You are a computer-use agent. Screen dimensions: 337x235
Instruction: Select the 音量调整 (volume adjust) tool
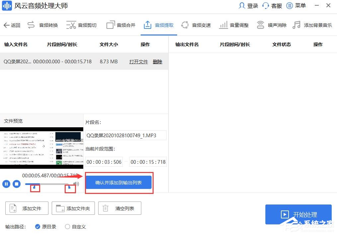(x=238, y=25)
